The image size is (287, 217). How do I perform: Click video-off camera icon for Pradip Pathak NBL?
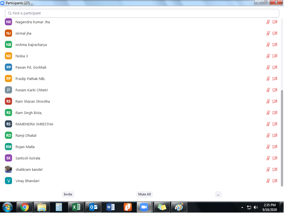coord(275,79)
